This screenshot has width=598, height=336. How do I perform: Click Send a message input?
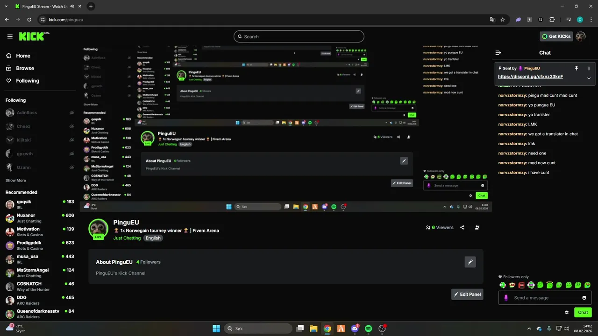pyautogui.click(x=545, y=298)
